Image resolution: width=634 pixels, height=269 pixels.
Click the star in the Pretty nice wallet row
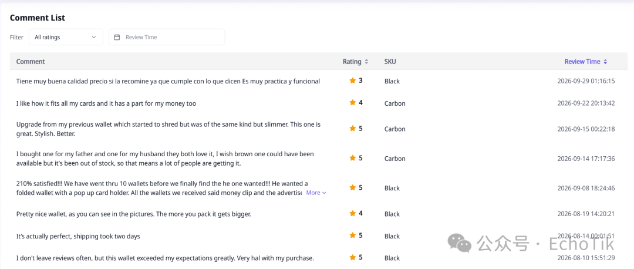click(x=353, y=213)
